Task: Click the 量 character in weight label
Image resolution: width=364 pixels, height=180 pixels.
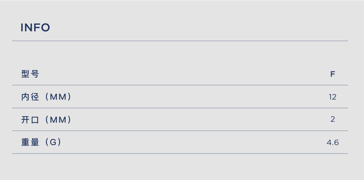Action: tap(35, 143)
